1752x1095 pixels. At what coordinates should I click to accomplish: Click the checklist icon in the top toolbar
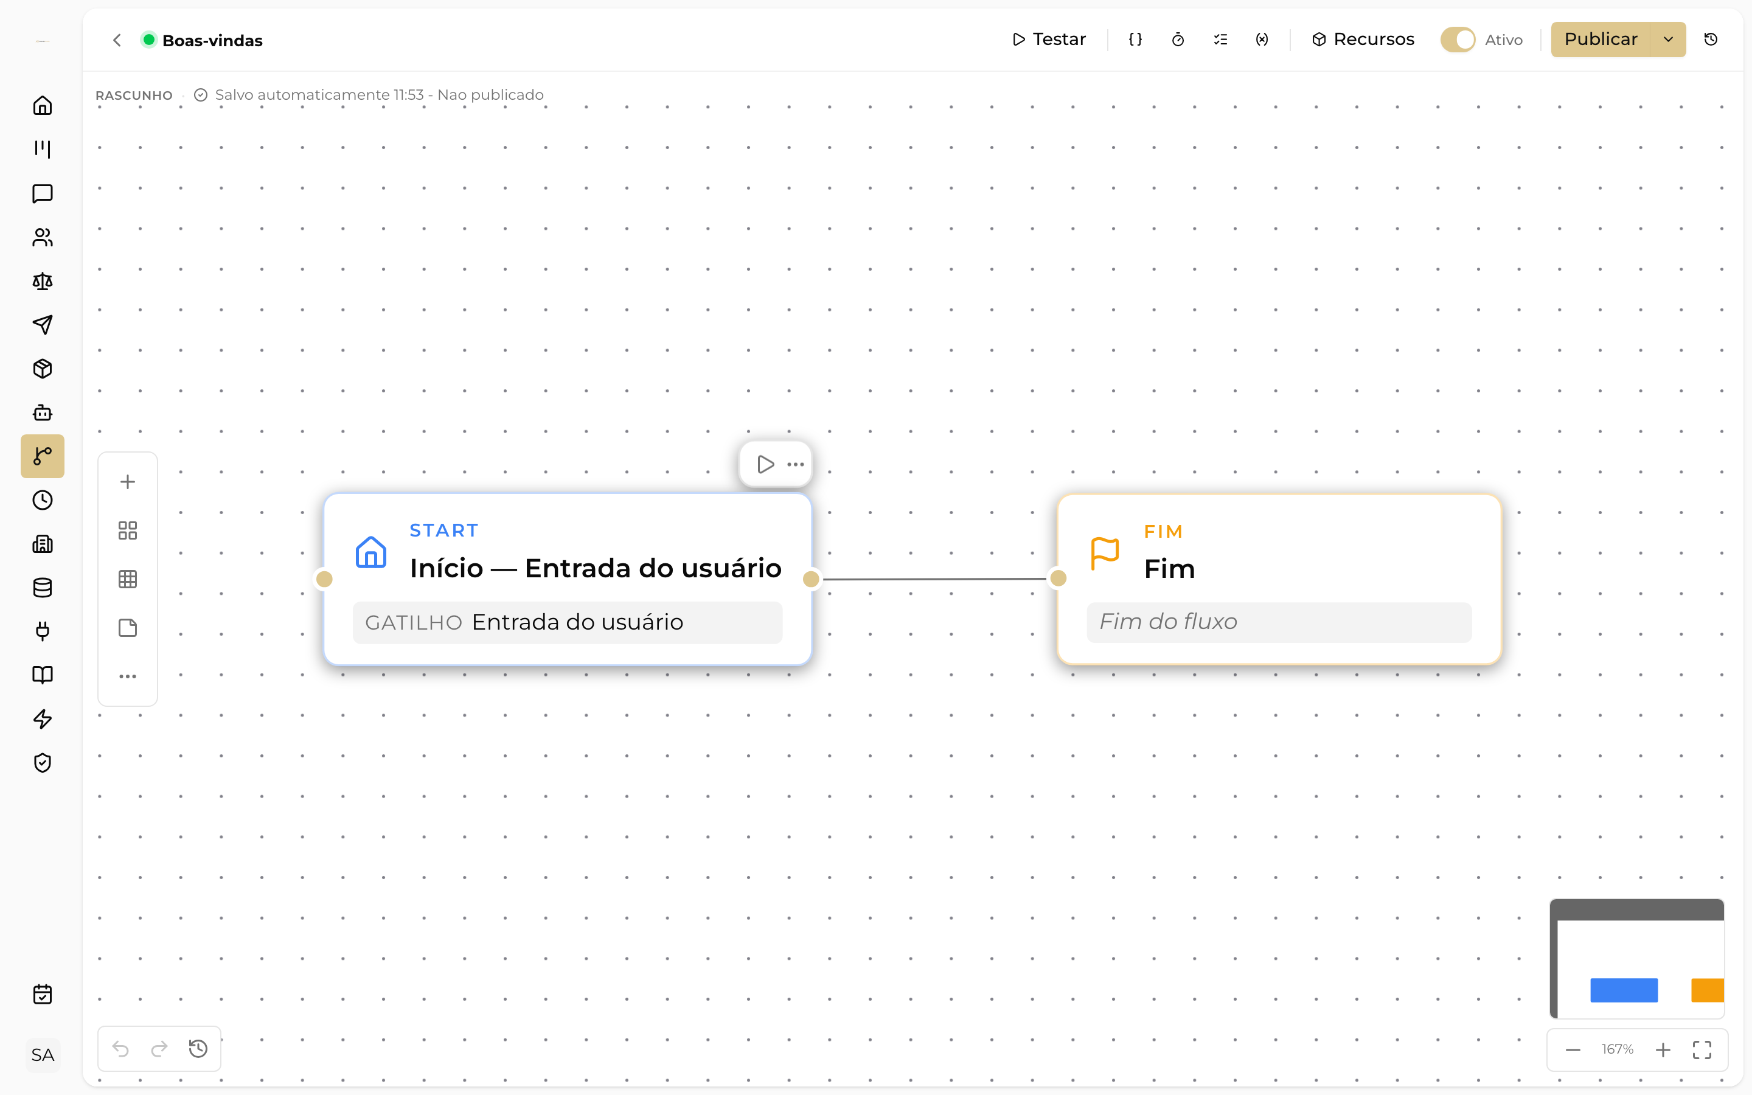(1220, 40)
